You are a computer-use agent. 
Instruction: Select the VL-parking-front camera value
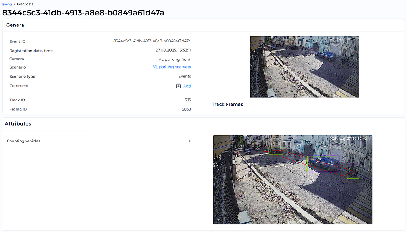[x=175, y=59]
